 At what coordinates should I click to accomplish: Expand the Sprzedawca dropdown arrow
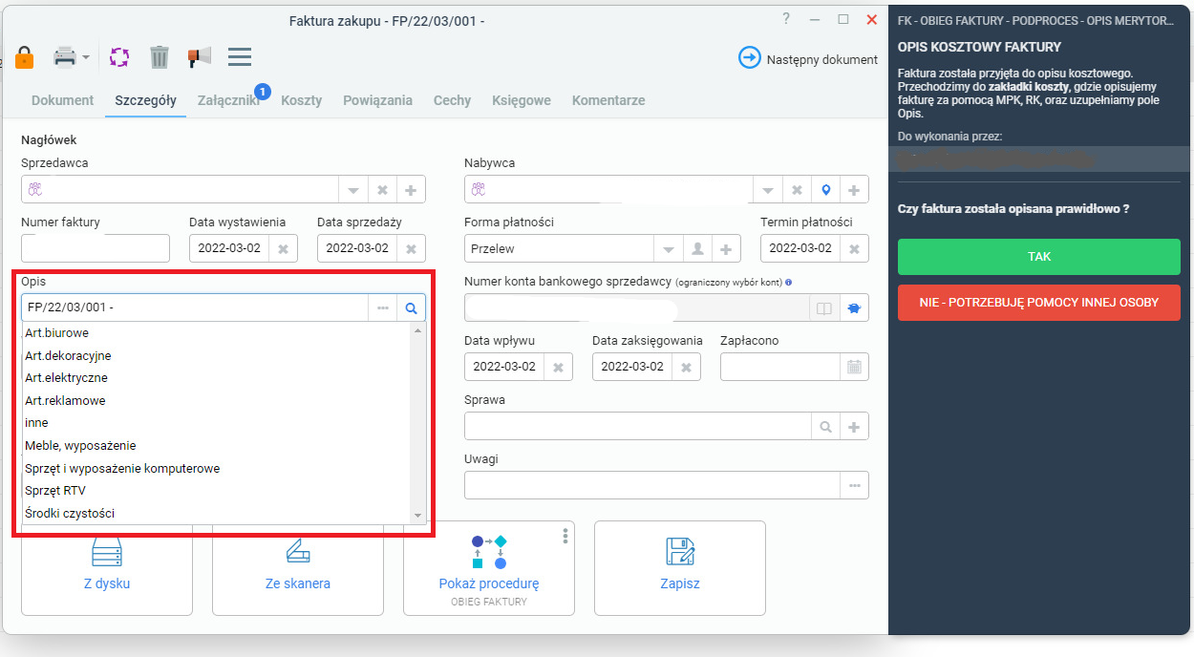click(353, 190)
